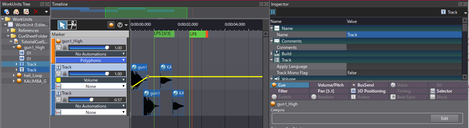Select the scissors cut tool

(72, 25)
